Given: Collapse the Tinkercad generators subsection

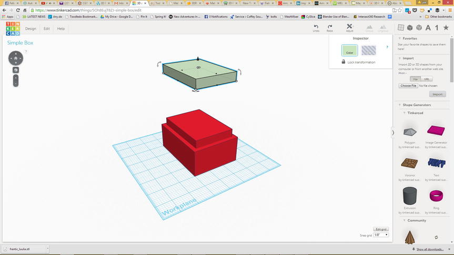Looking at the screenshot, I should (x=405, y=113).
